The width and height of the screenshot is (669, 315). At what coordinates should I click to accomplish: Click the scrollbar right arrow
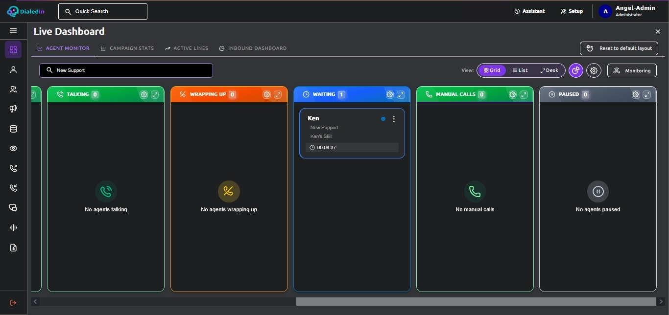coord(660,302)
